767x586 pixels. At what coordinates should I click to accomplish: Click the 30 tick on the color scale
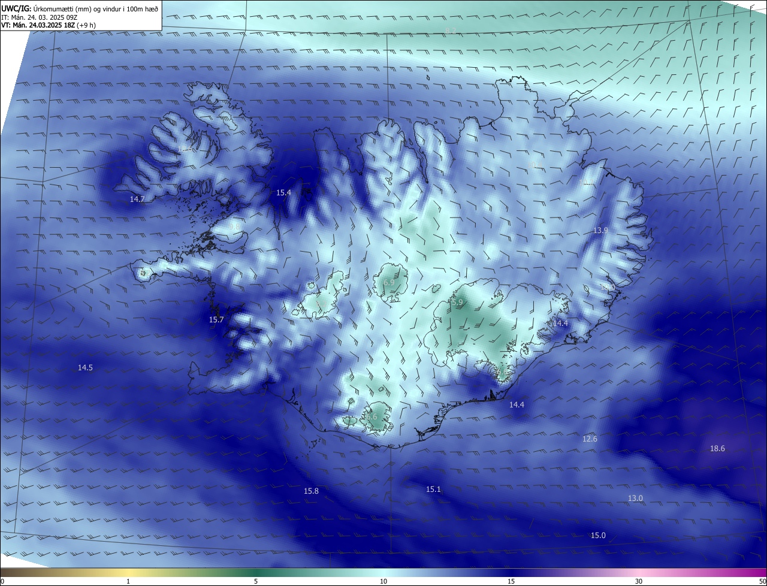(639, 581)
